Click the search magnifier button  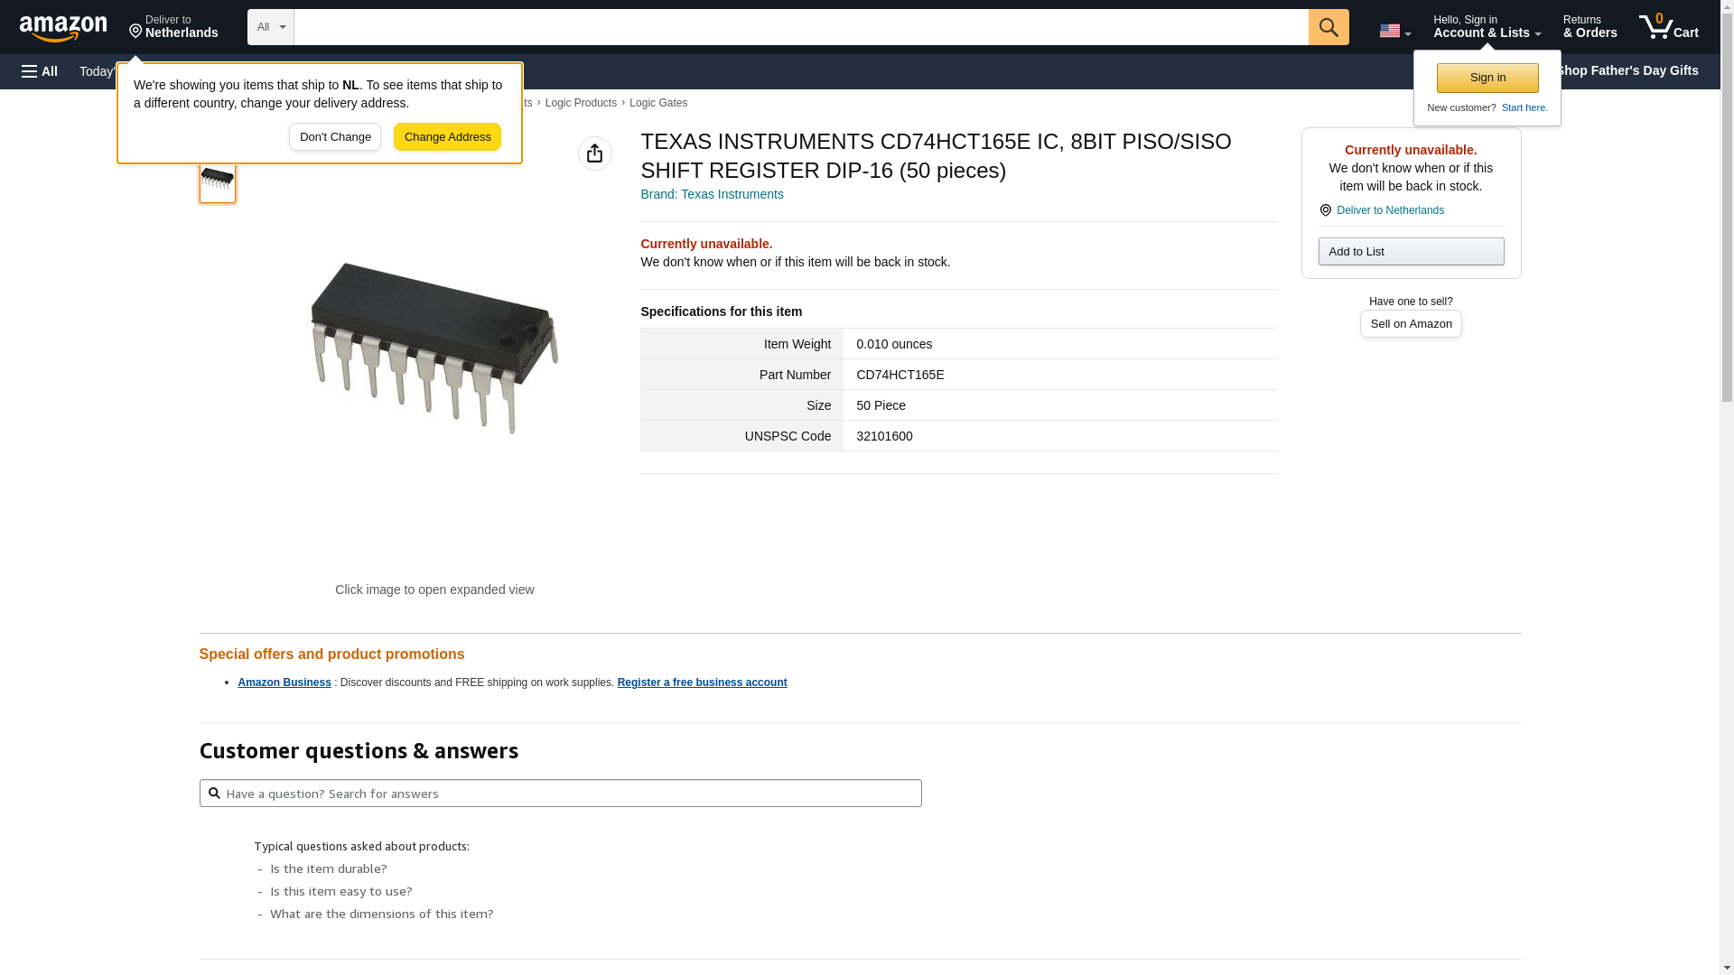pos(1328,27)
